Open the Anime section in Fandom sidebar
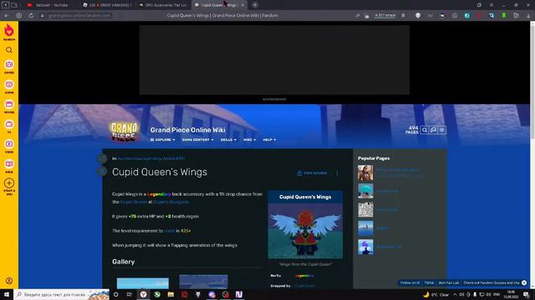This screenshot has width=535, height=300. tap(9, 87)
